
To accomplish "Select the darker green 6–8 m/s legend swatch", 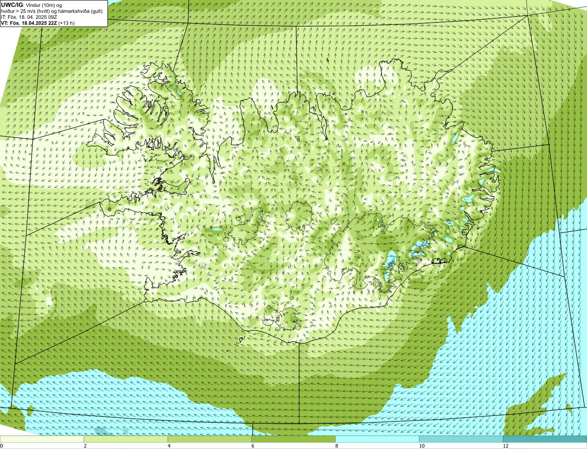I will click(294, 439).
